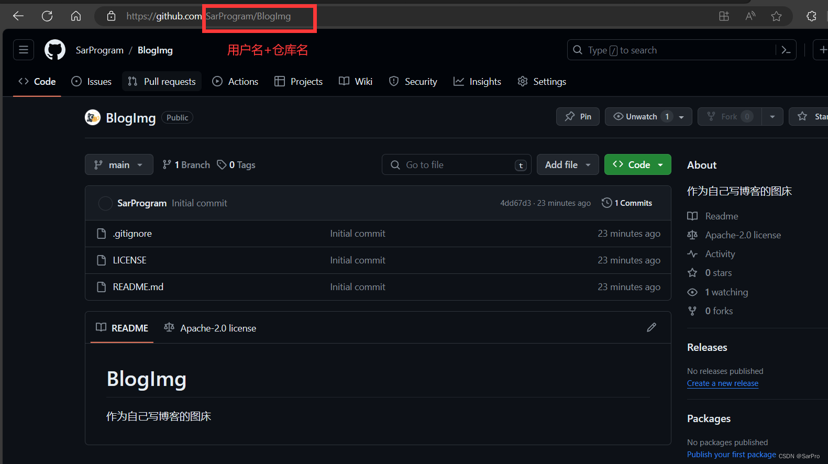Open the .gitignore file
The width and height of the screenshot is (828, 464).
pyautogui.click(x=133, y=234)
